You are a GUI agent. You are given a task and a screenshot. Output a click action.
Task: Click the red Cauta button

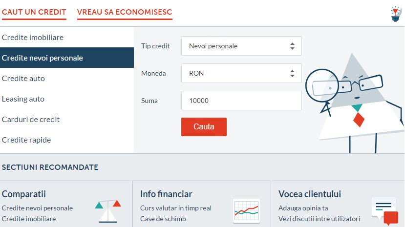coord(204,127)
